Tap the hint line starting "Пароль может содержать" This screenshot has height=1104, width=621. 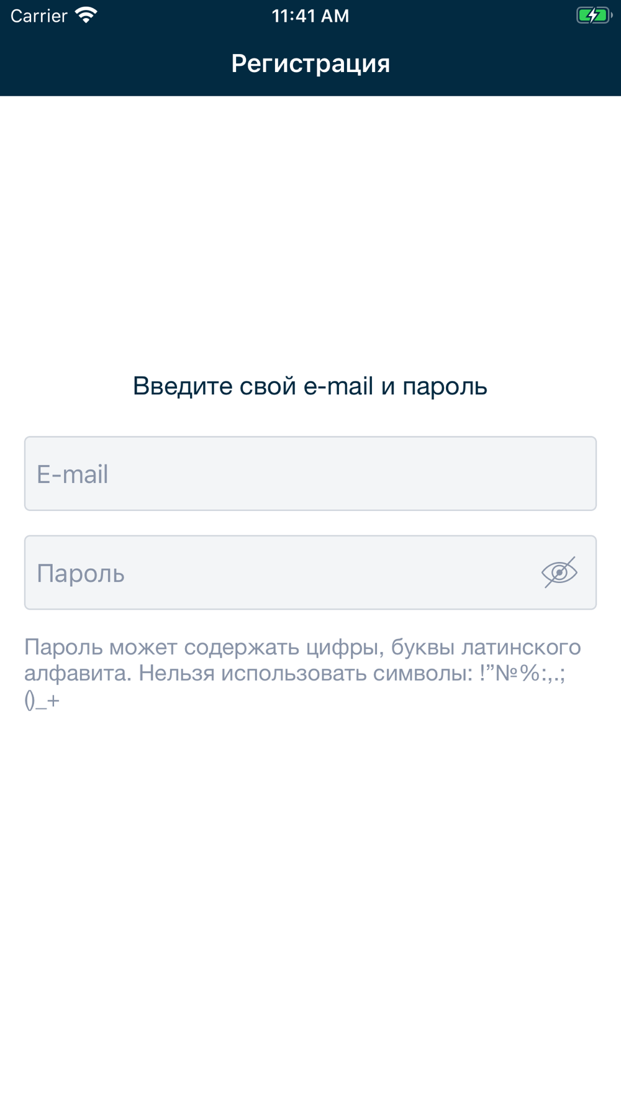tap(302, 647)
